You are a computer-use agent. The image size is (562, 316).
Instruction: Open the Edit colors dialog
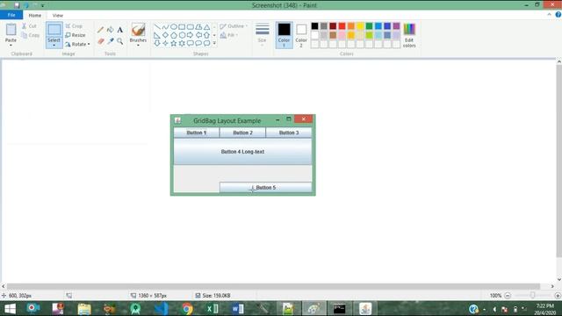coord(409,35)
